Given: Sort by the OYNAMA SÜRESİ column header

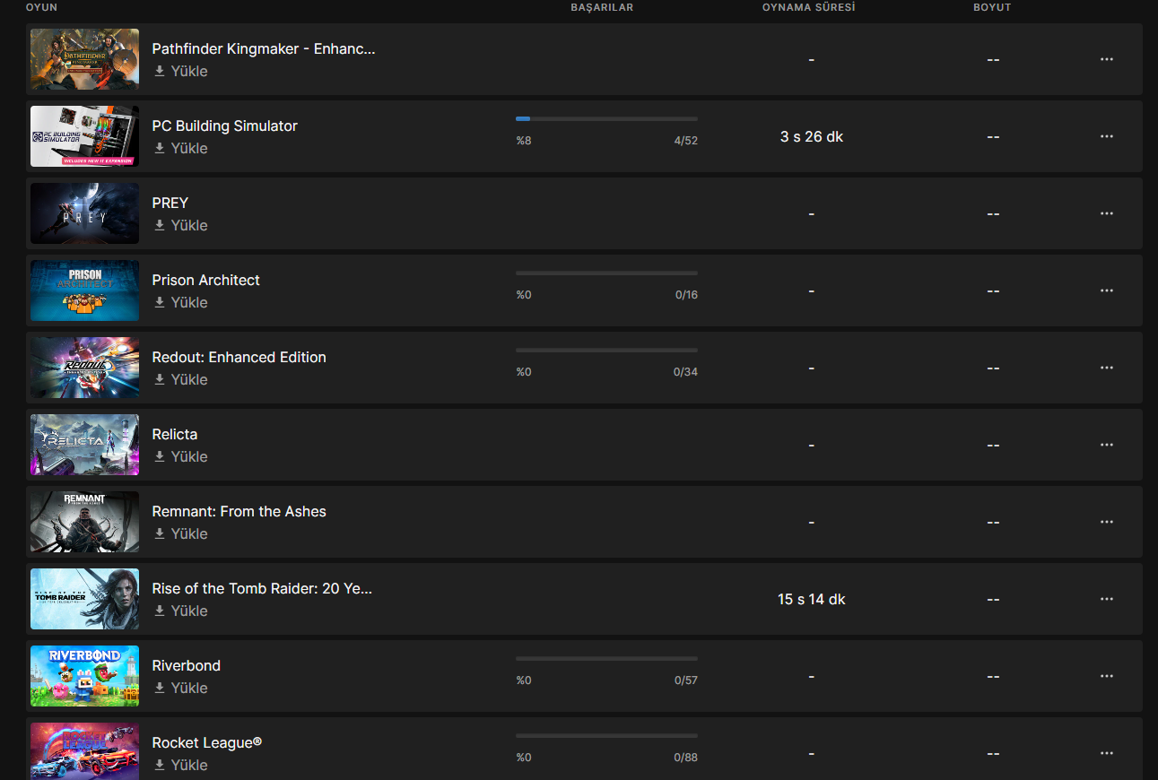Looking at the screenshot, I should [808, 7].
